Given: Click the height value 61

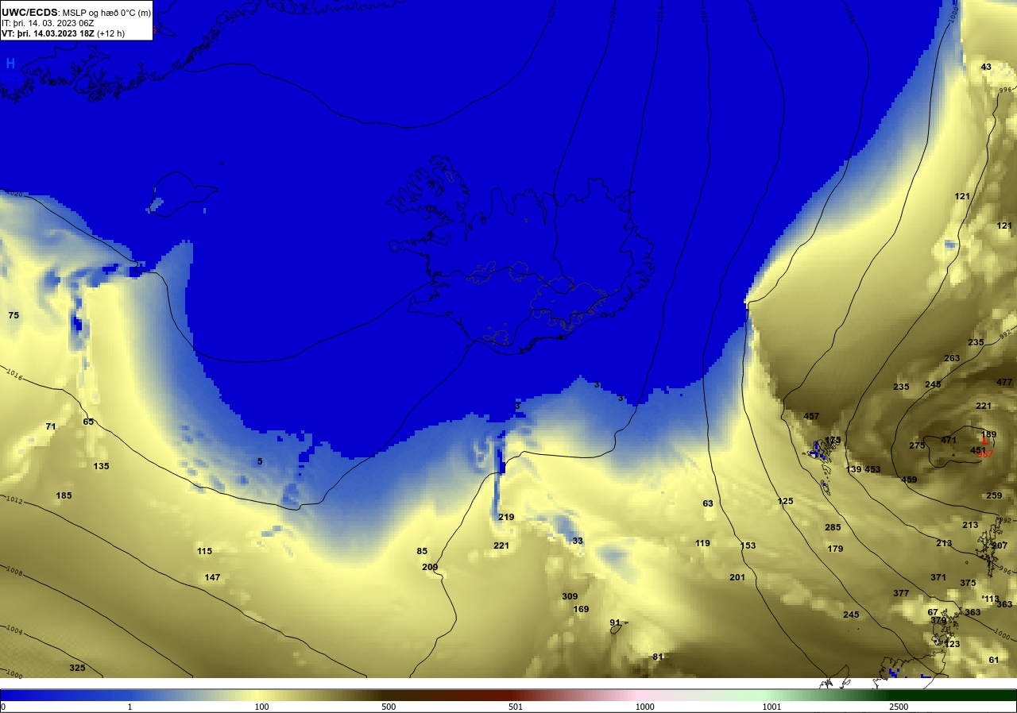Looking at the screenshot, I should (x=994, y=660).
